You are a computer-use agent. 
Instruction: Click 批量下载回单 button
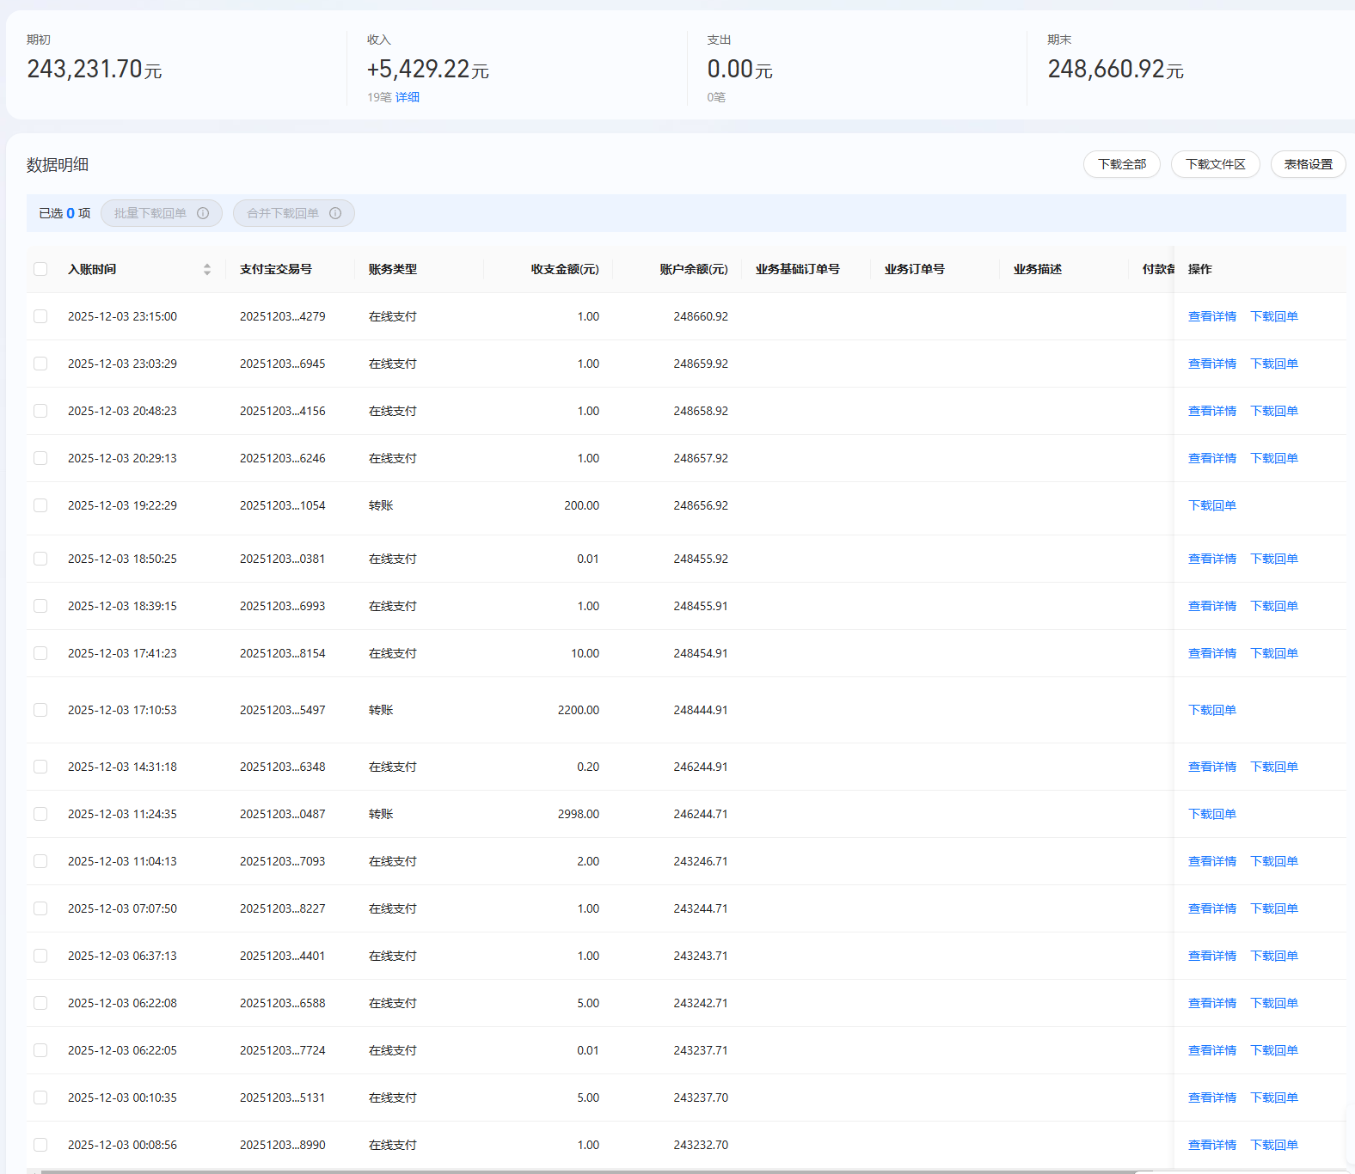tap(150, 213)
